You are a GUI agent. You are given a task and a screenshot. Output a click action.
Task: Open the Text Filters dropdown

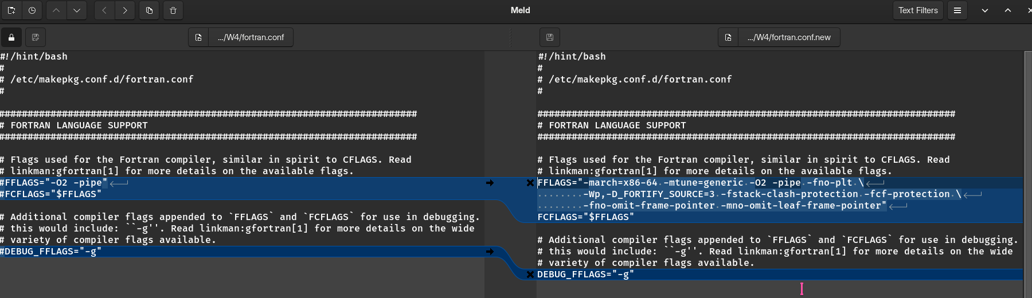[918, 10]
